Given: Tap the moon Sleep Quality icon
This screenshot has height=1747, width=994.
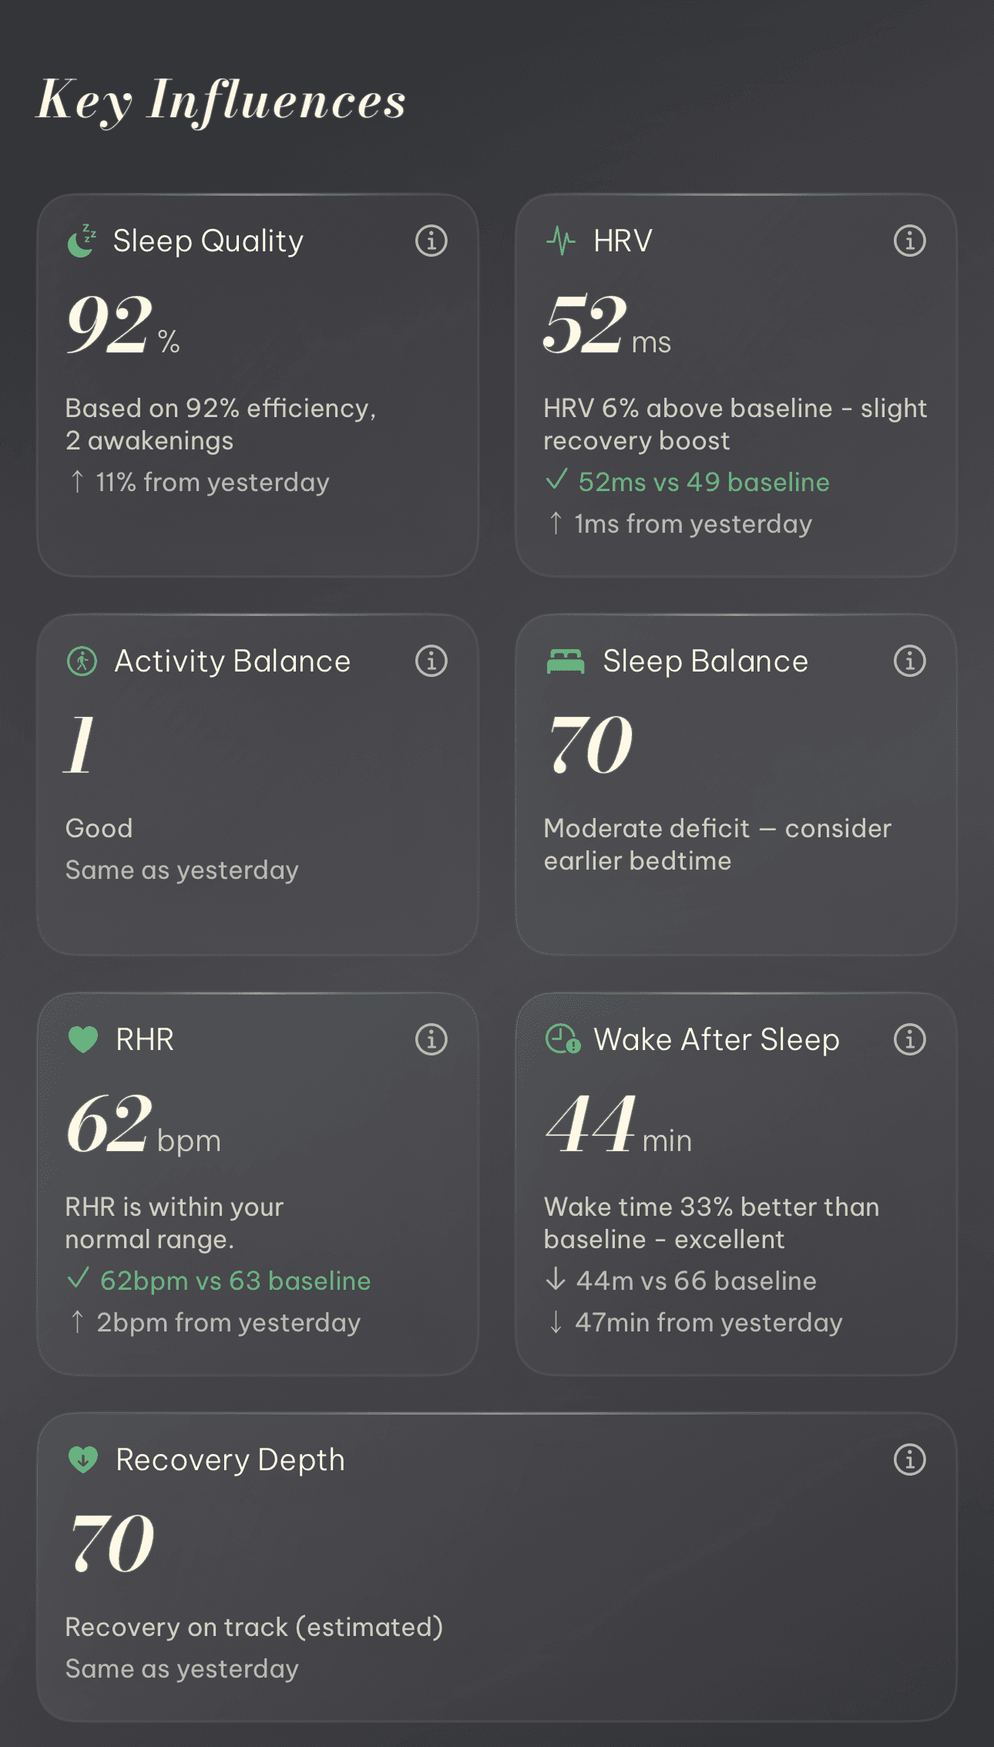Looking at the screenshot, I should point(82,241).
